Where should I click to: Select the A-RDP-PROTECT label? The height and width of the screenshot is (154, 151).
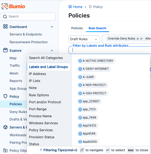point(93,85)
